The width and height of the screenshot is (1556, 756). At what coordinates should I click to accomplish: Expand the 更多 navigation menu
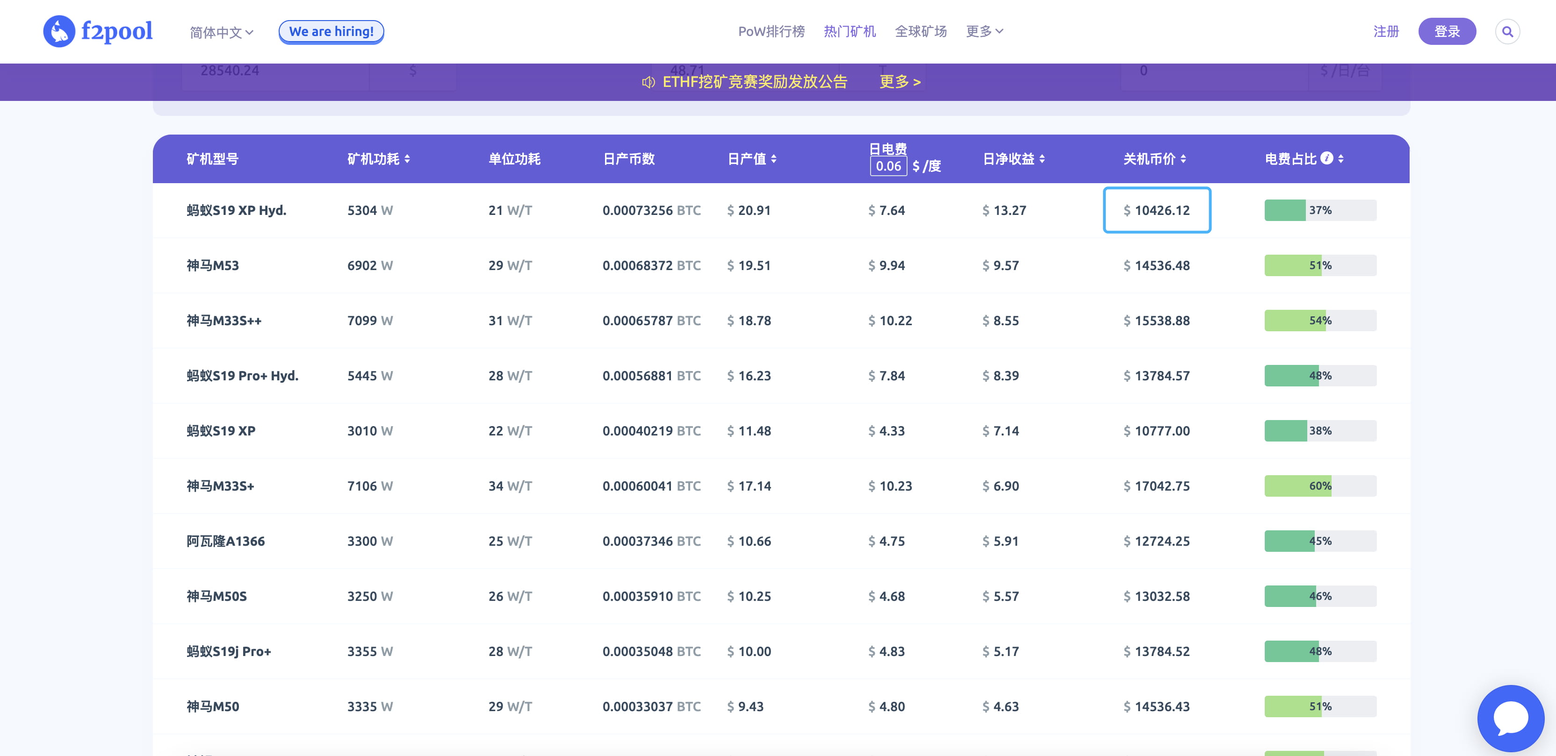pos(984,31)
